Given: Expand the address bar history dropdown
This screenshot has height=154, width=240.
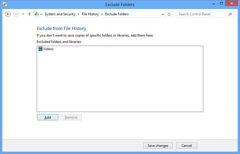Looking at the screenshot, I should [163, 14].
